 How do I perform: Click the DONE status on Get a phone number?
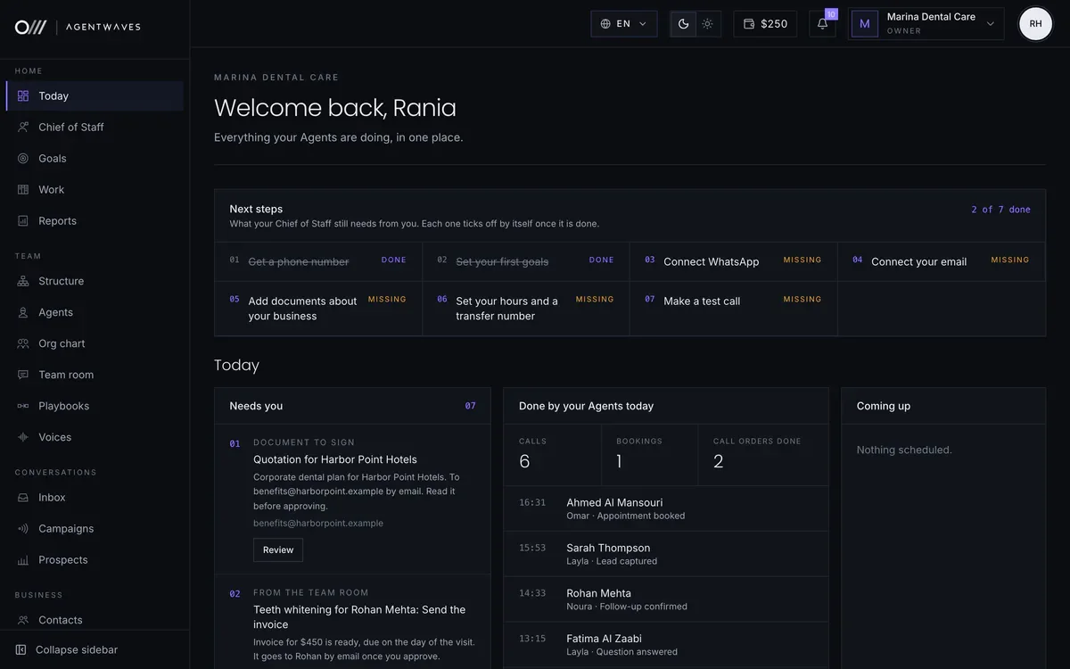(x=394, y=260)
